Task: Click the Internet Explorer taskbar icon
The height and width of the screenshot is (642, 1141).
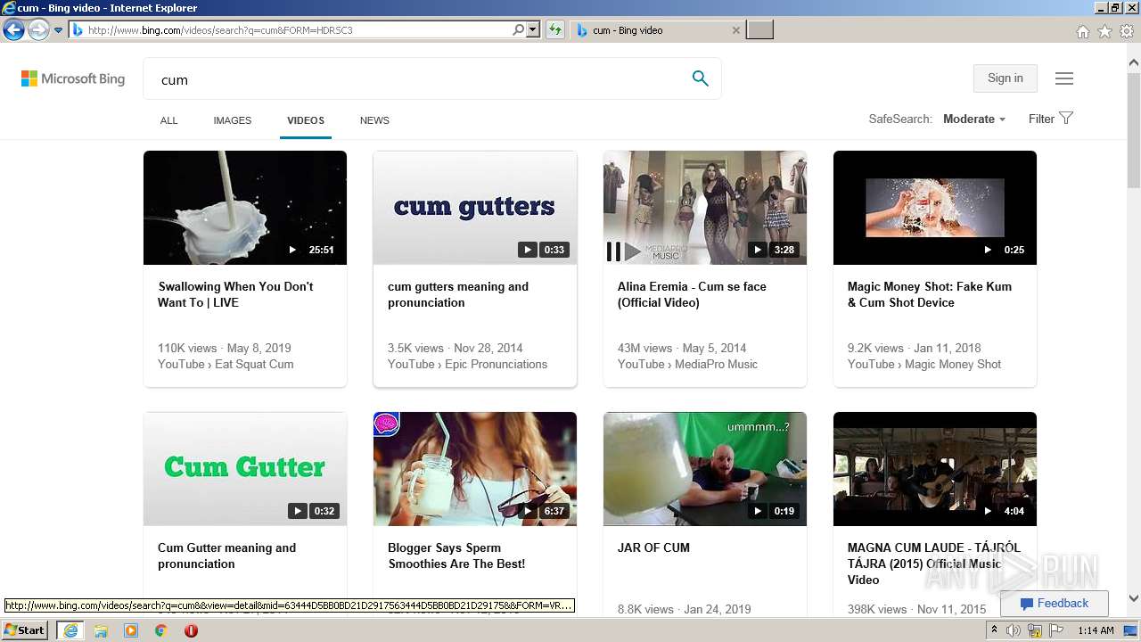Action: (70, 630)
